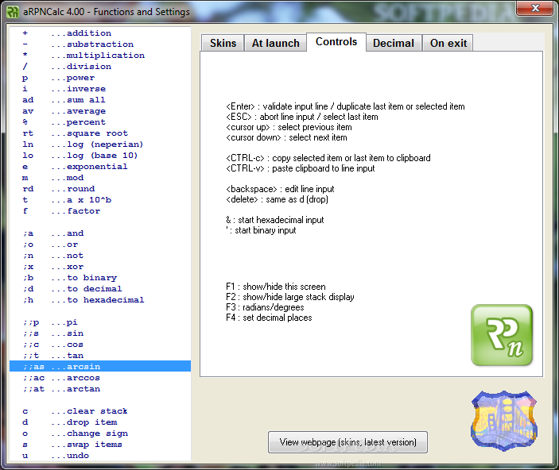
Task: Click the '& : start hexadecimal input' text
Action: [x=275, y=220]
